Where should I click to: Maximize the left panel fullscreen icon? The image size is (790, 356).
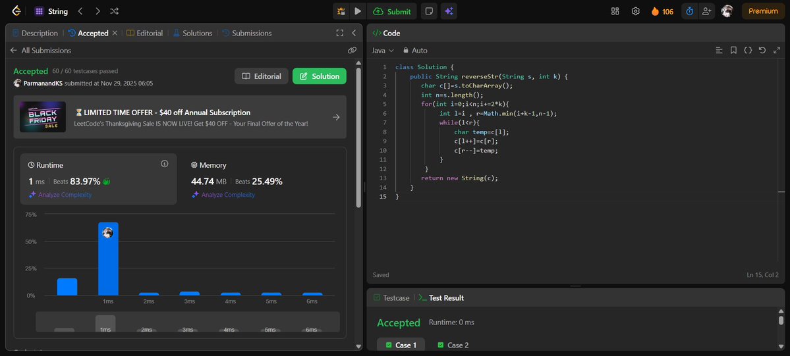click(x=339, y=33)
